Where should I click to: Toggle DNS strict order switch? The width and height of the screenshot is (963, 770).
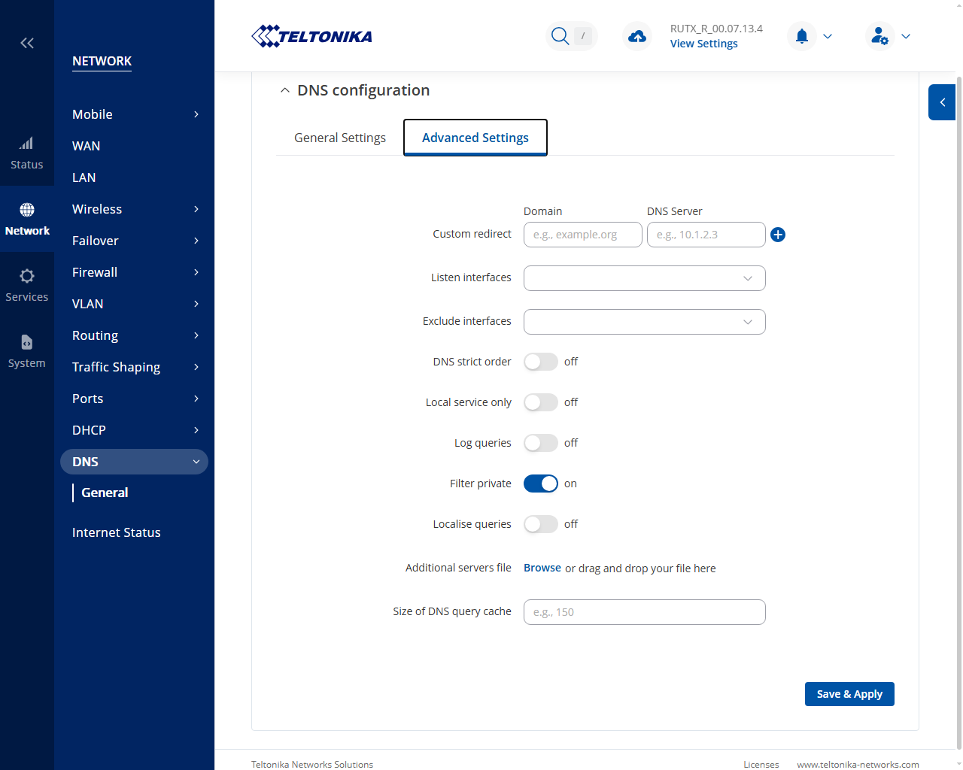pos(541,362)
